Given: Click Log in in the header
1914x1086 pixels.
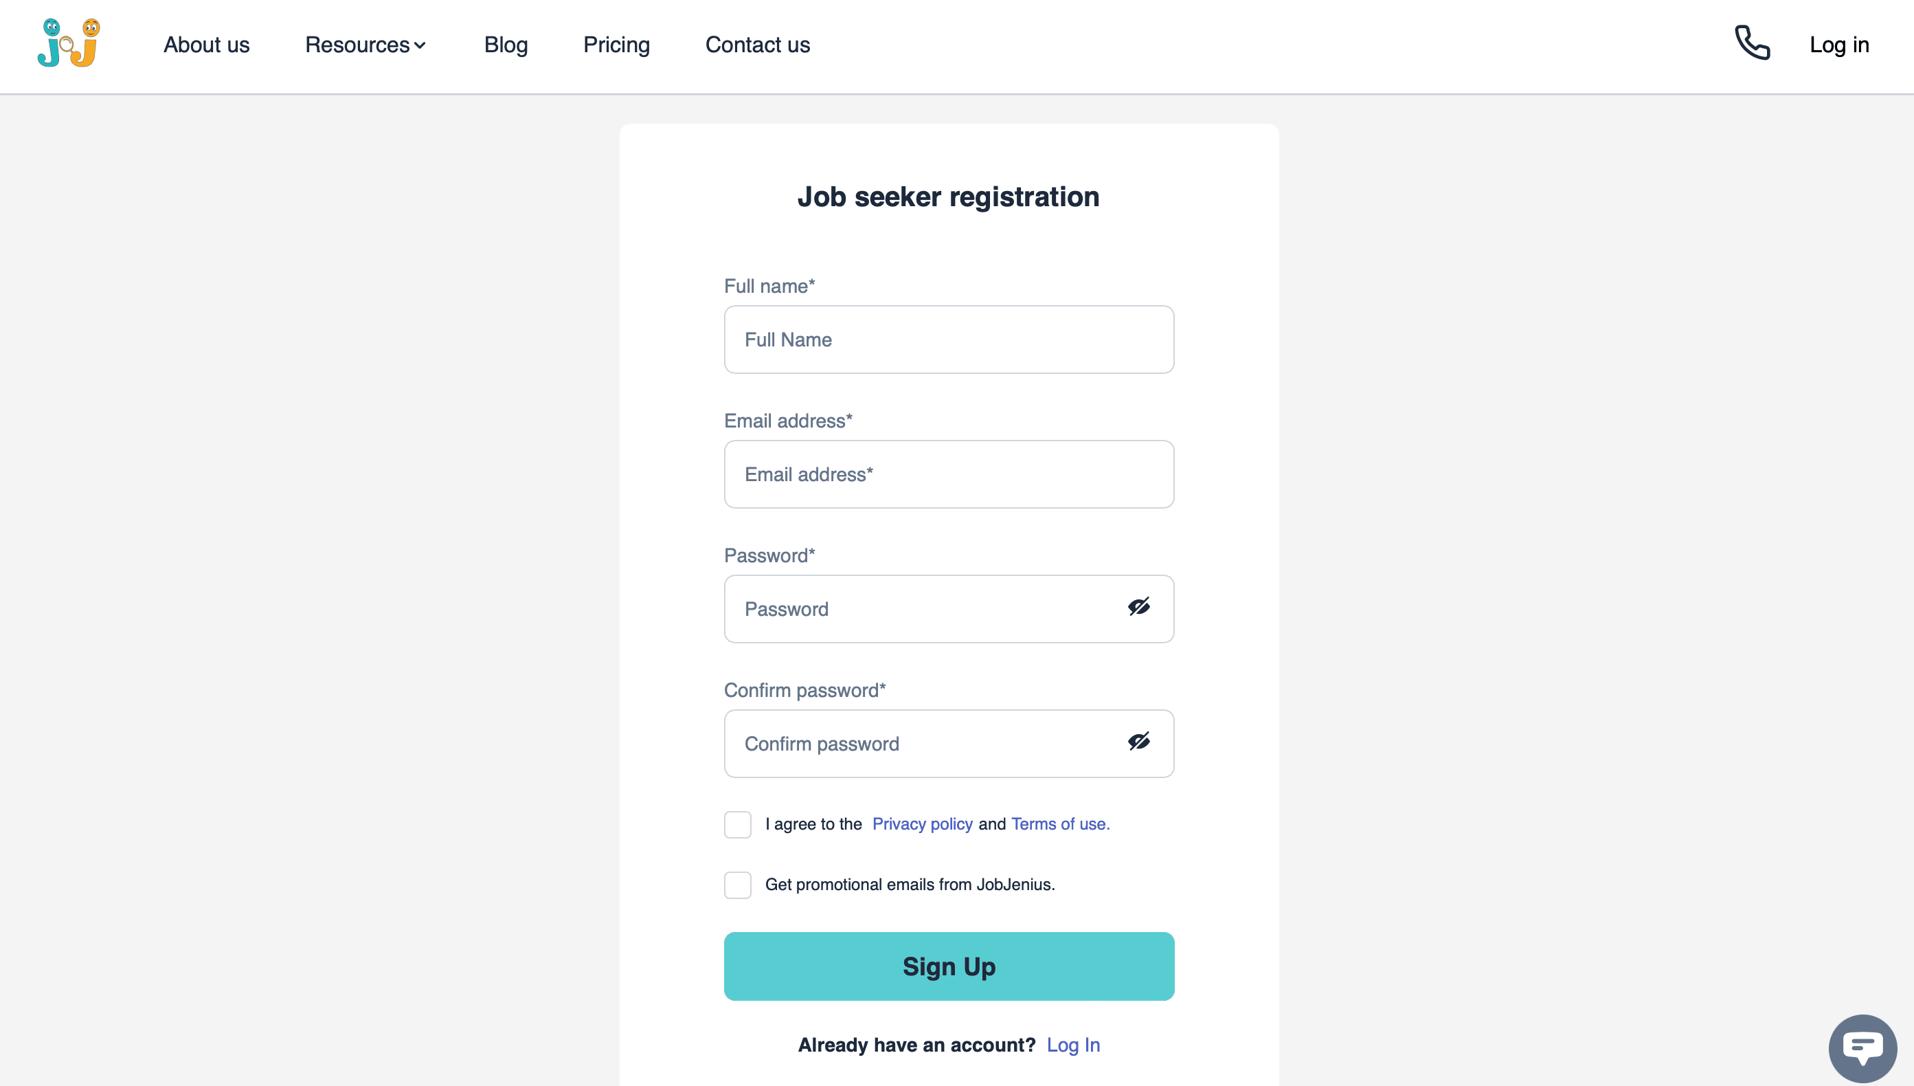Looking at the screenshot, I should tap(1838, 45).
